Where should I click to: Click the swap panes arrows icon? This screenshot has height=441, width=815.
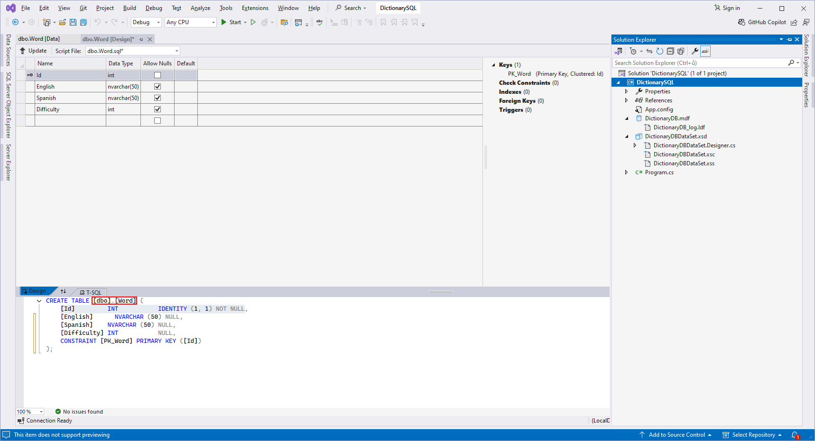63,291
